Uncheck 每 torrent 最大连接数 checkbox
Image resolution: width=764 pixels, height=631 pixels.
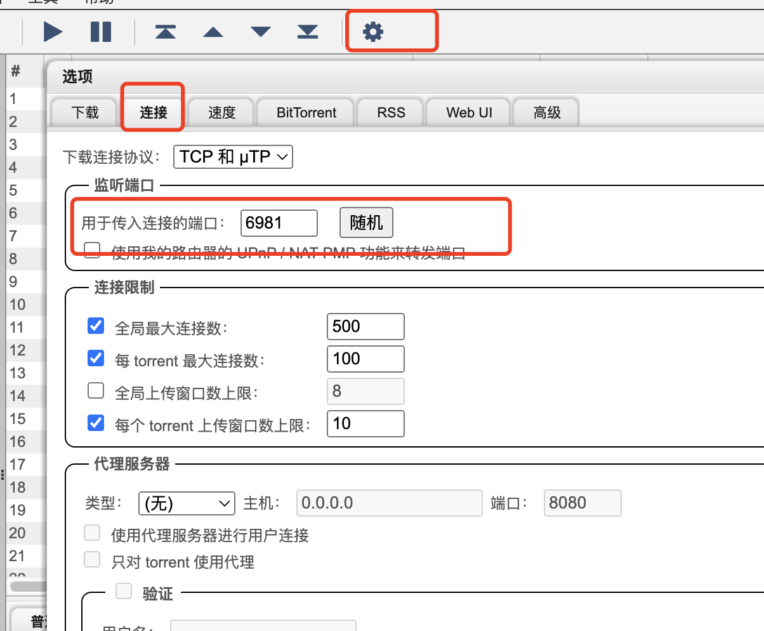96,359
